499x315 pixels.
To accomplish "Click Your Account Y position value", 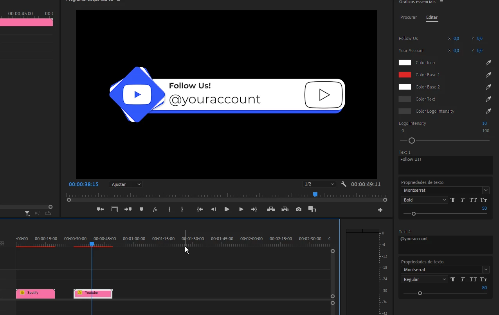I will coord(480,50).
